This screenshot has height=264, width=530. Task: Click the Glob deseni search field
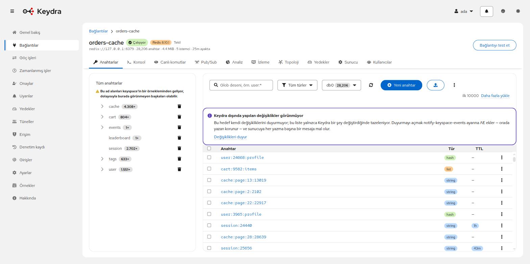coord(241,85)
